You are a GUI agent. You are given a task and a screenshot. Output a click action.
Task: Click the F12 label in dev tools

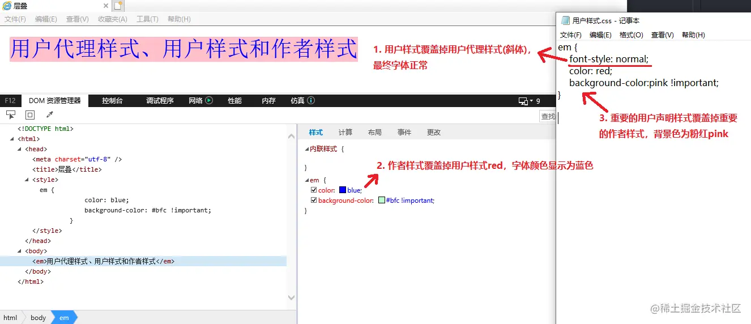(x=10, y=101)
